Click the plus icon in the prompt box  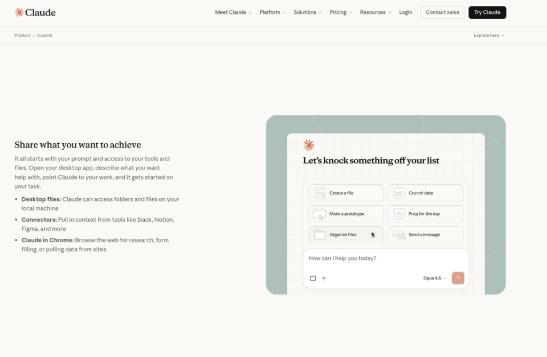(324, 278)
